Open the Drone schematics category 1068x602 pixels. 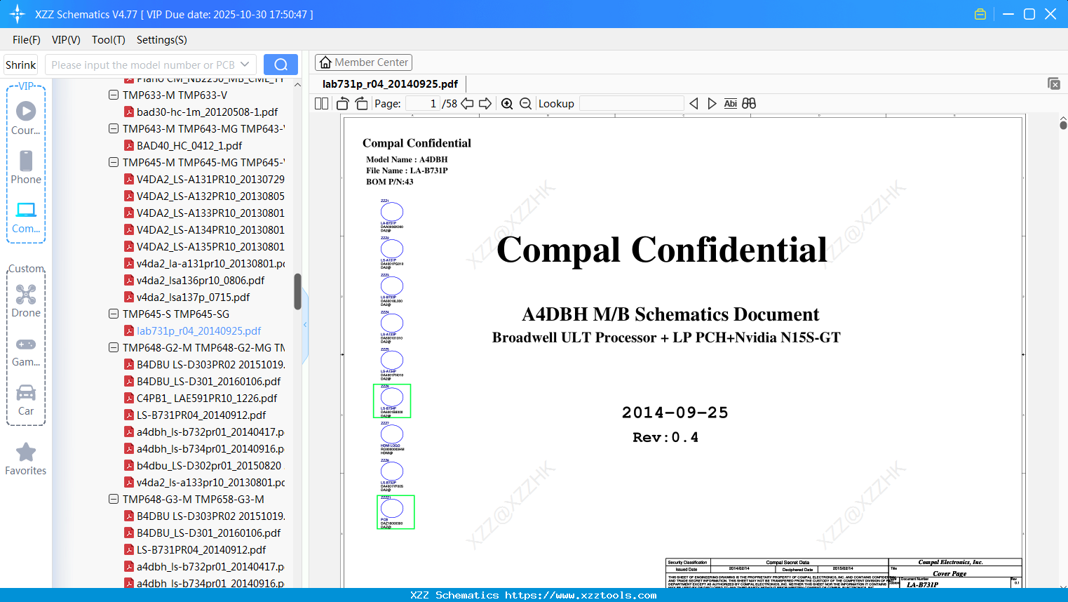pos(26,300)
